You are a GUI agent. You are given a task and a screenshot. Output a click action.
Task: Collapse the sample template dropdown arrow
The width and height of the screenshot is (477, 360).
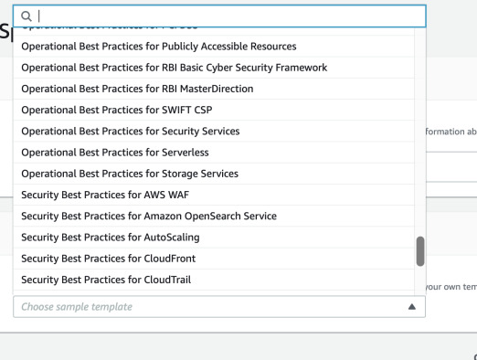(412, 307)
